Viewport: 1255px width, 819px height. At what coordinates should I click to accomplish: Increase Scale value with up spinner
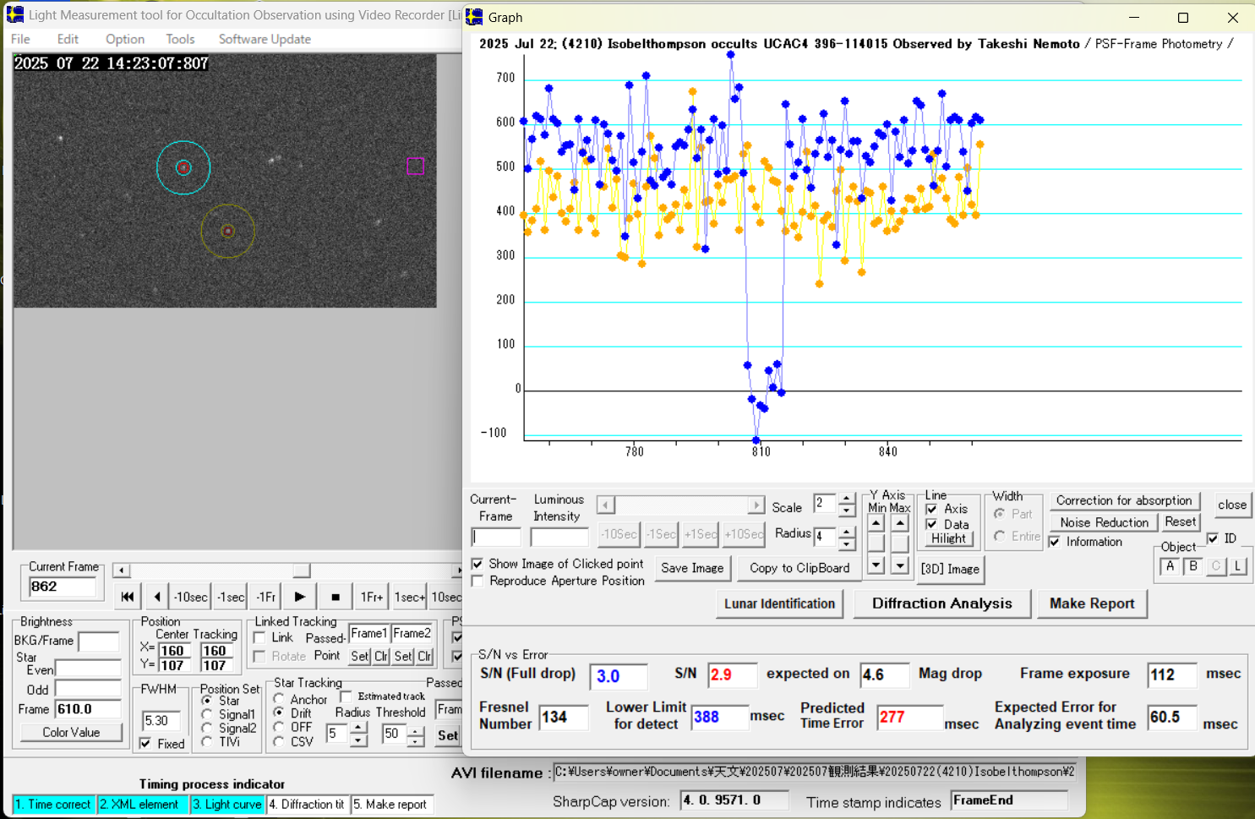coord(846,500)
